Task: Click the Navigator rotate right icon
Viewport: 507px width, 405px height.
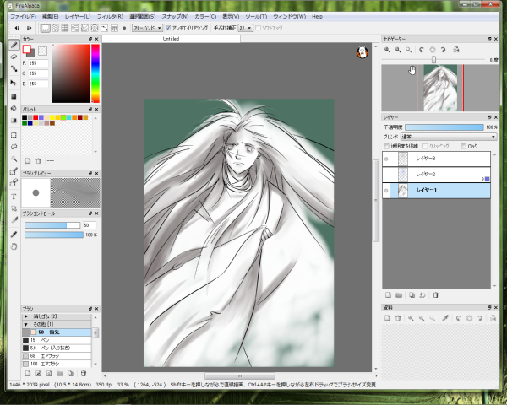Action: point(444,50)
